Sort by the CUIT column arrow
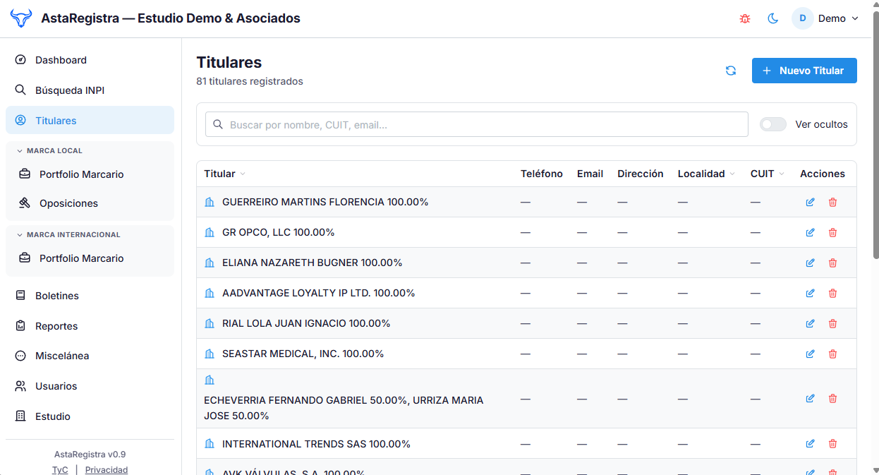This screenshot has width=879, height=475. (782, 174)
